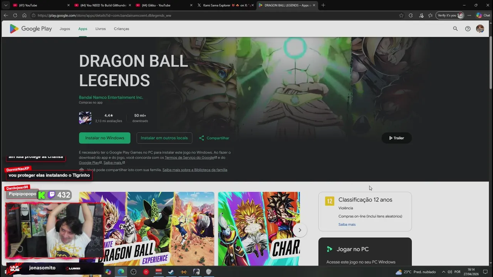Click the 4,4 star rating text
This screenshot has width=493, height=277.
pos(109,115)
